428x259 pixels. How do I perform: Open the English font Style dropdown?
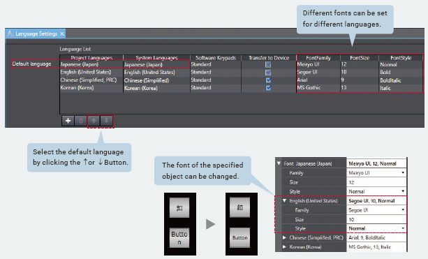click(403, 228)
